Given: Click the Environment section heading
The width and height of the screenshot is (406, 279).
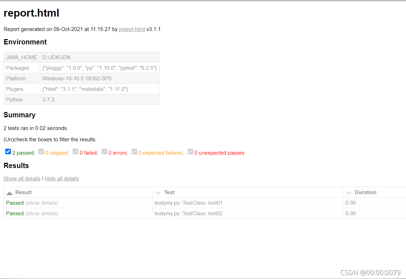Looking at the screenshot, I should click(25, 42).
